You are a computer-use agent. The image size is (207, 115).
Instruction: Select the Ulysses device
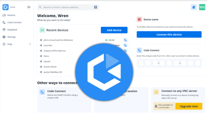(47, 61)
